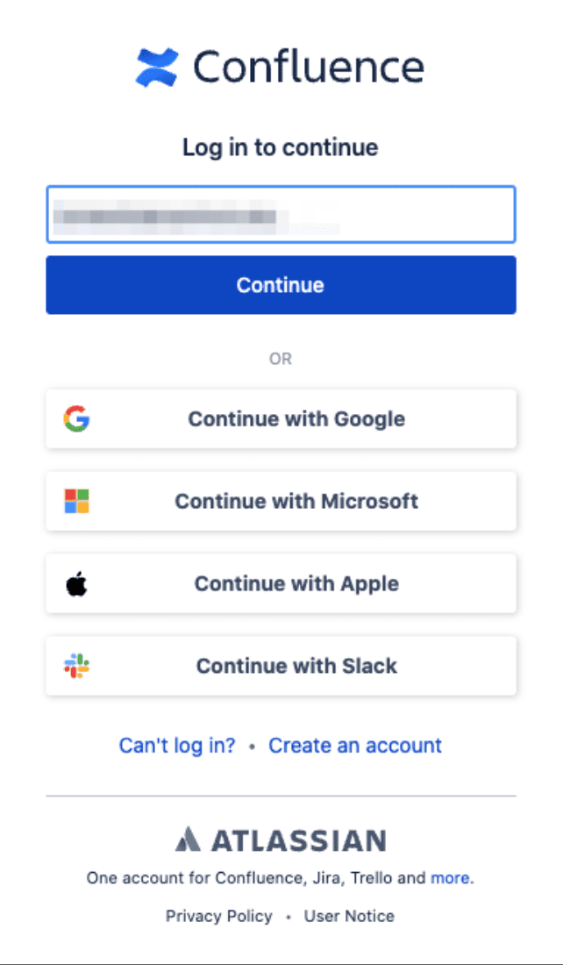Click the Log in to continue heading
563x965 pixels.
point(281,147)
